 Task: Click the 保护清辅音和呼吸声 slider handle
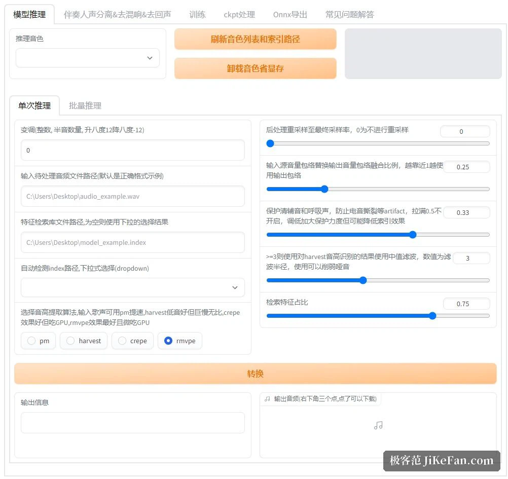pyautogui.click(x=412, y=235)
